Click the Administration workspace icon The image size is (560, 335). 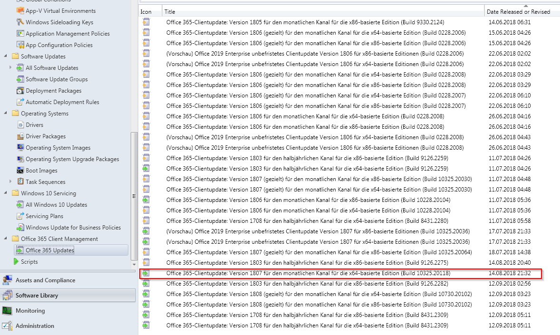coord(7,325)
